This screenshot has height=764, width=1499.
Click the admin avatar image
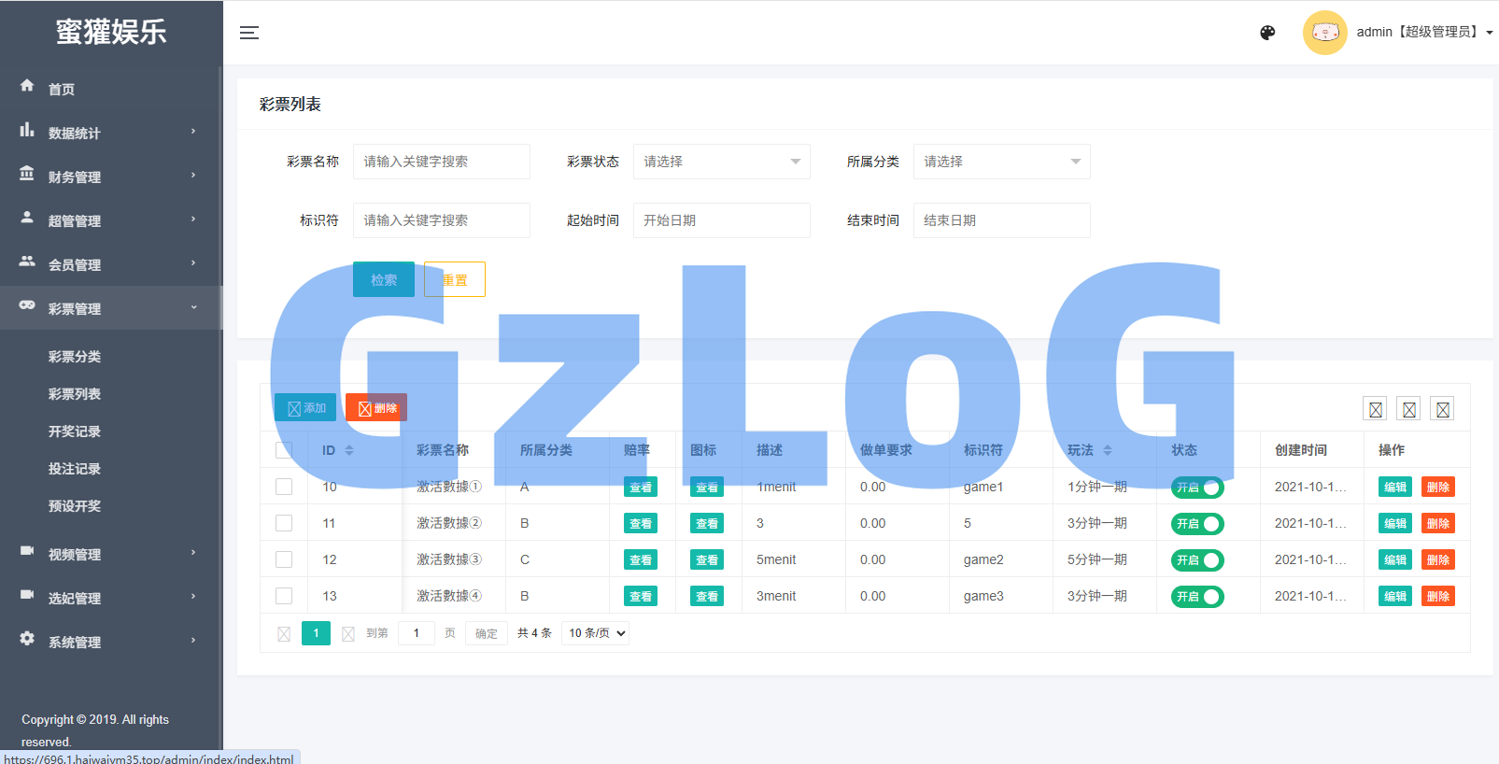tap(1324, 33)
